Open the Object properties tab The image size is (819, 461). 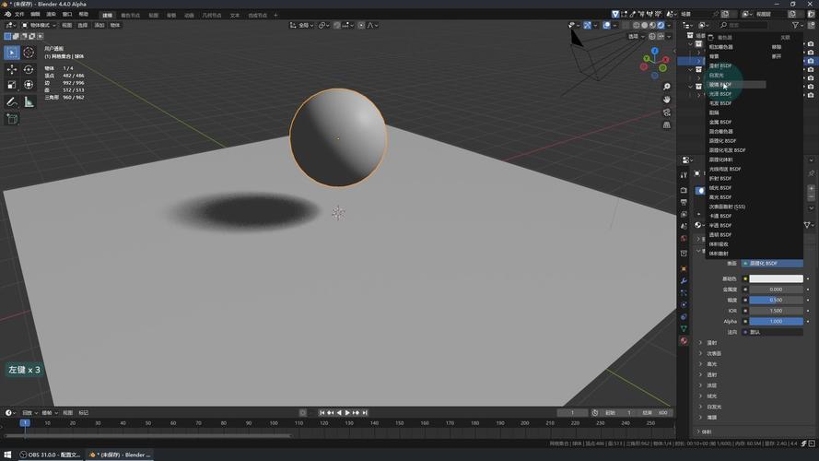[684, 268]
